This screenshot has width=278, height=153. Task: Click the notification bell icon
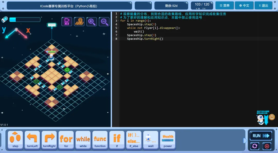(x=272, y=117)
